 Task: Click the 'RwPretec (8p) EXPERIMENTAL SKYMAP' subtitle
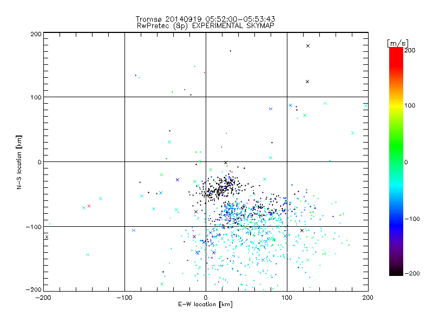(205, 26)
